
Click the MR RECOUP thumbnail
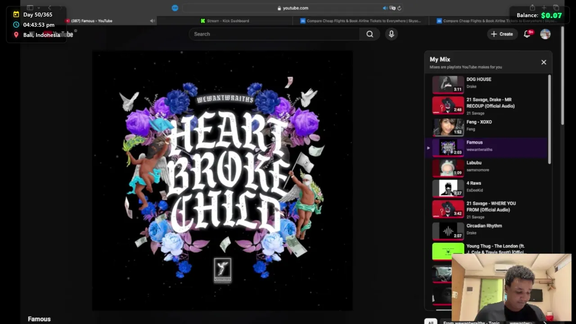(448, 105)
